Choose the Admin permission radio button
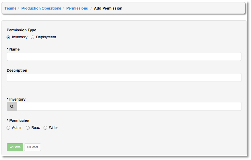 8,128
